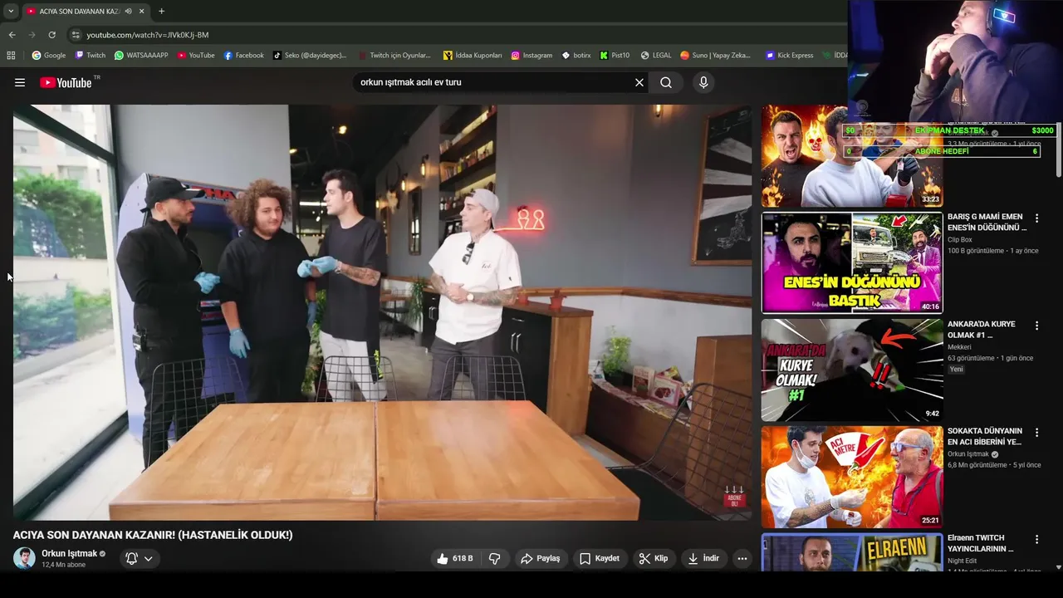View site information icon in address bar
Image resolution: width=1063 pixels, height=598 pixels.
click(76, 35)
